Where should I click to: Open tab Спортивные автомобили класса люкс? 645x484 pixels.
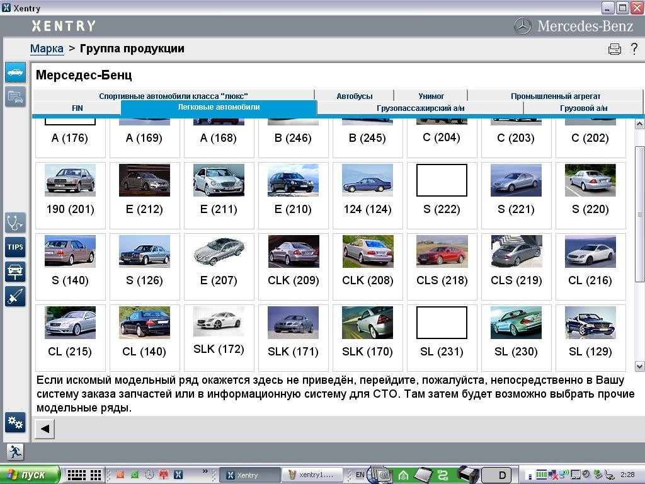pos(173,96)
